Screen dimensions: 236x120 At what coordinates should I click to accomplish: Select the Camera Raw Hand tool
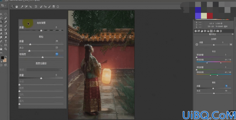pos(17,7)
